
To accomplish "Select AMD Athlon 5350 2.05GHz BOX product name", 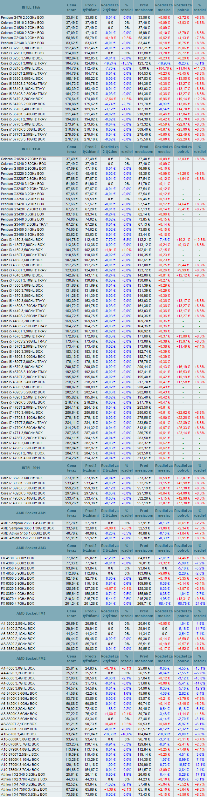I will (x=25, y=538).
